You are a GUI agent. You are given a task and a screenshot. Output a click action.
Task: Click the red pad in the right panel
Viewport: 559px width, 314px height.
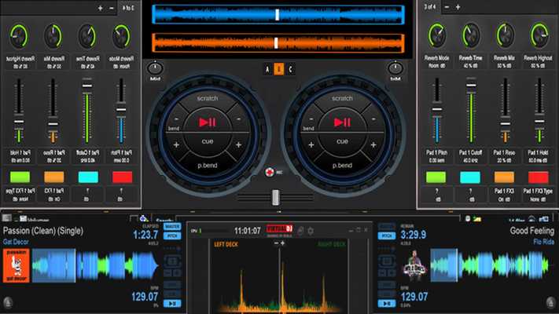pos(539,177)
